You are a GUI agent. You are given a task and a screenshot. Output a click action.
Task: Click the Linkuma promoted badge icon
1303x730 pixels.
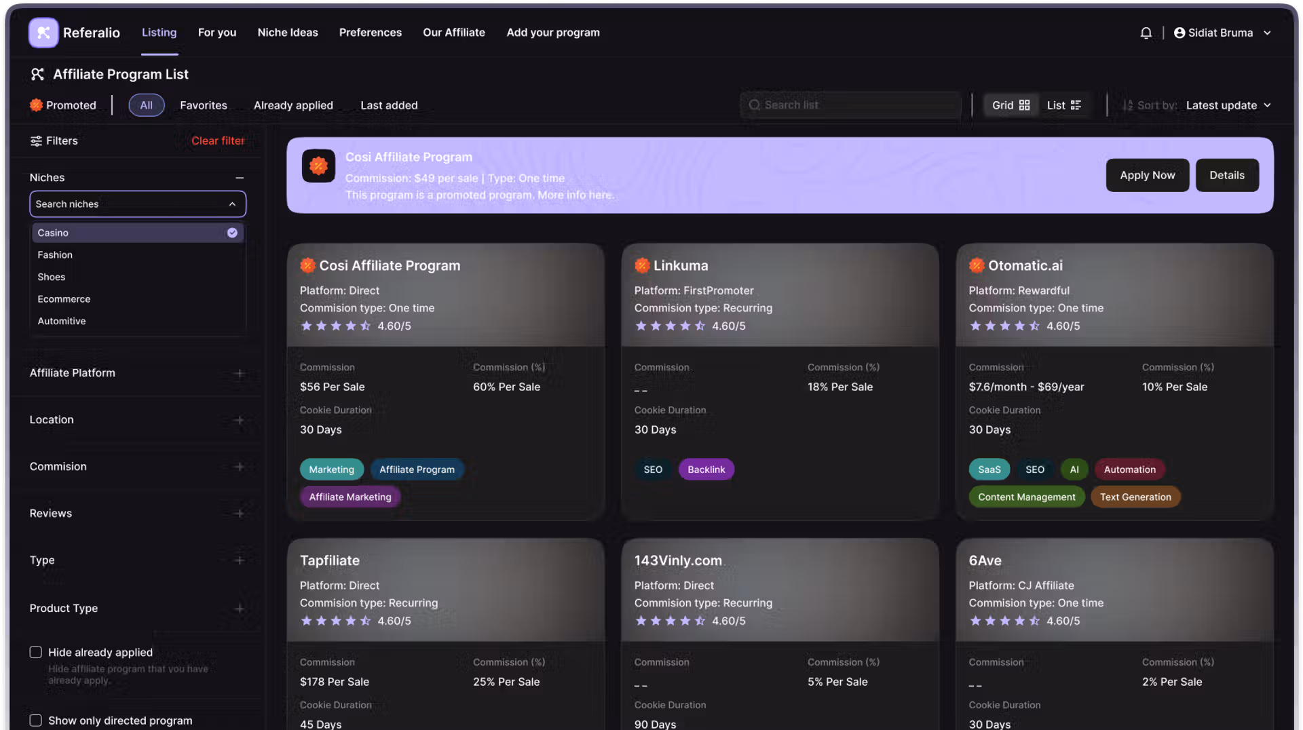click(x=641, y=265)
